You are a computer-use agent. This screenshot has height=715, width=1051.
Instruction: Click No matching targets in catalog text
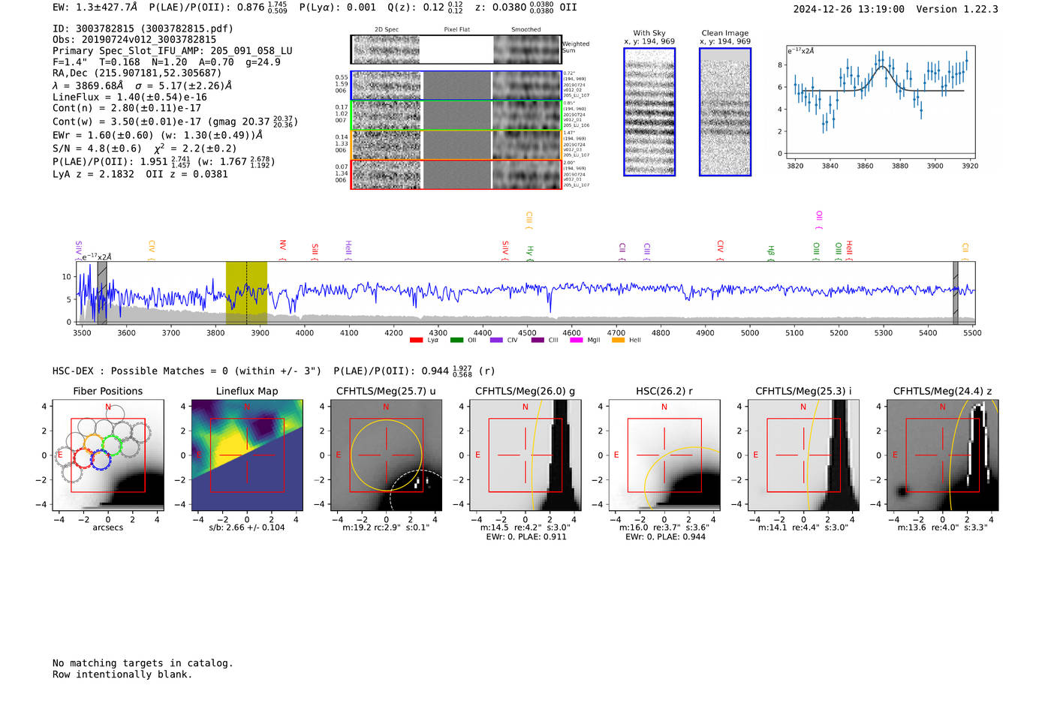(x=143, y=663)
